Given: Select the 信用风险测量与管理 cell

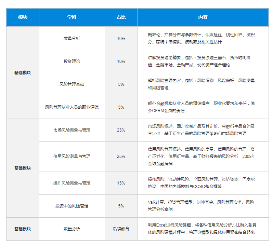Looking at the screenshot, I should (x=72, y=157).
